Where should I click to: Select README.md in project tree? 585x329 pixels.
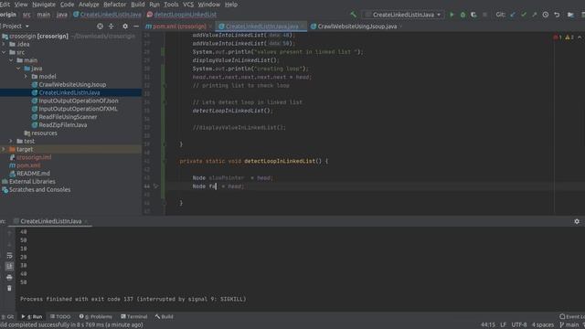coord(33,174)
